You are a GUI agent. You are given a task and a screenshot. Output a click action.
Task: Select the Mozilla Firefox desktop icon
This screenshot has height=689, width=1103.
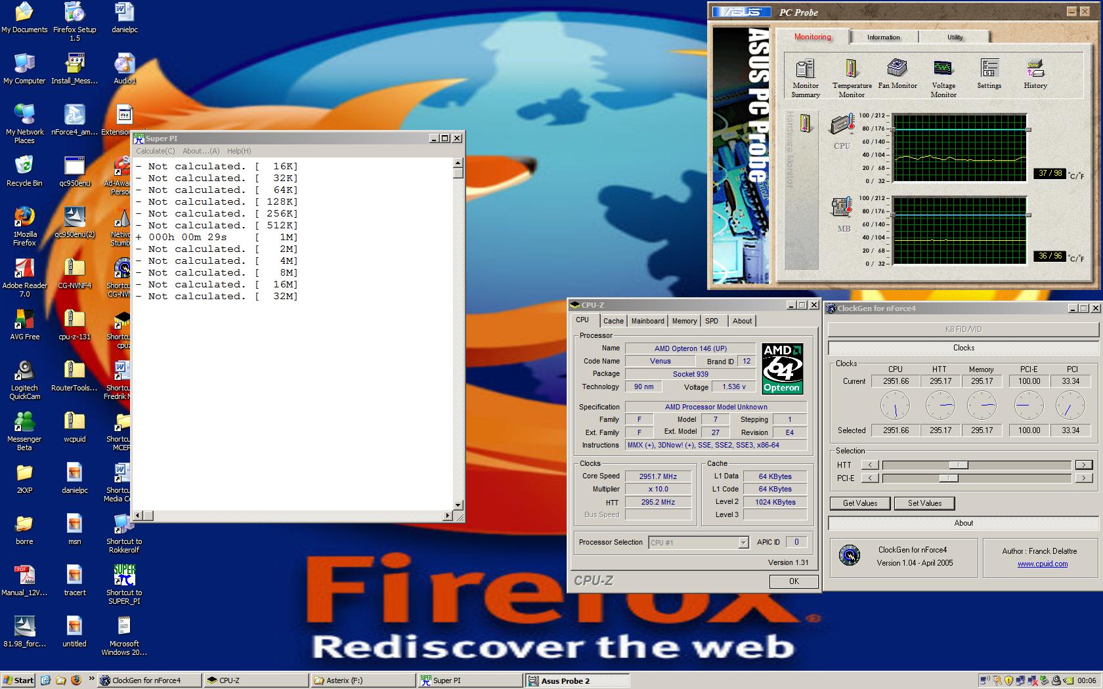(24, 217)
